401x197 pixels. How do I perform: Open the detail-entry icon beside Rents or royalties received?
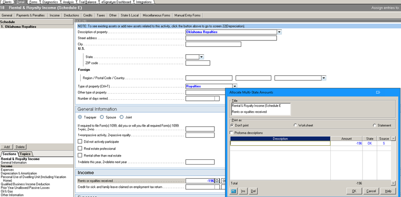pos(217,181)
